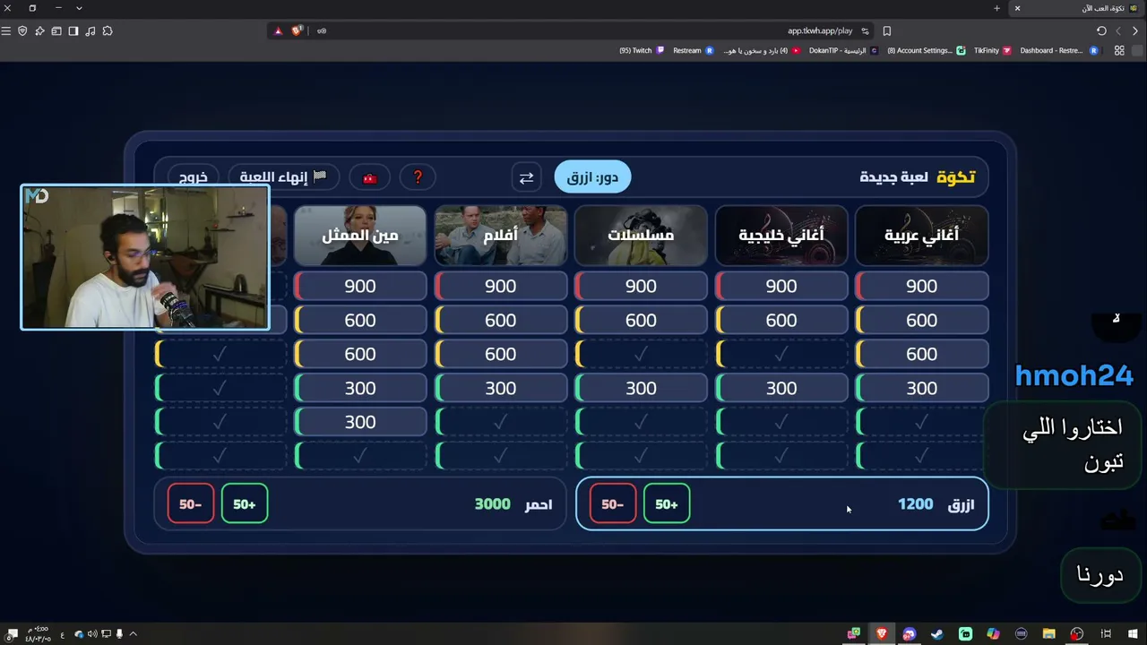Open the YouTube بارد و سخون bookmark
The height and width of the screenshot is (645, 1147).
tap(762, 51)
